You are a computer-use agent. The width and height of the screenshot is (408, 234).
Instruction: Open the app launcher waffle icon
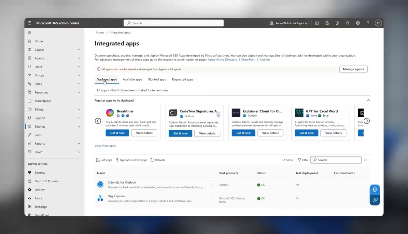tap(29, 23)
